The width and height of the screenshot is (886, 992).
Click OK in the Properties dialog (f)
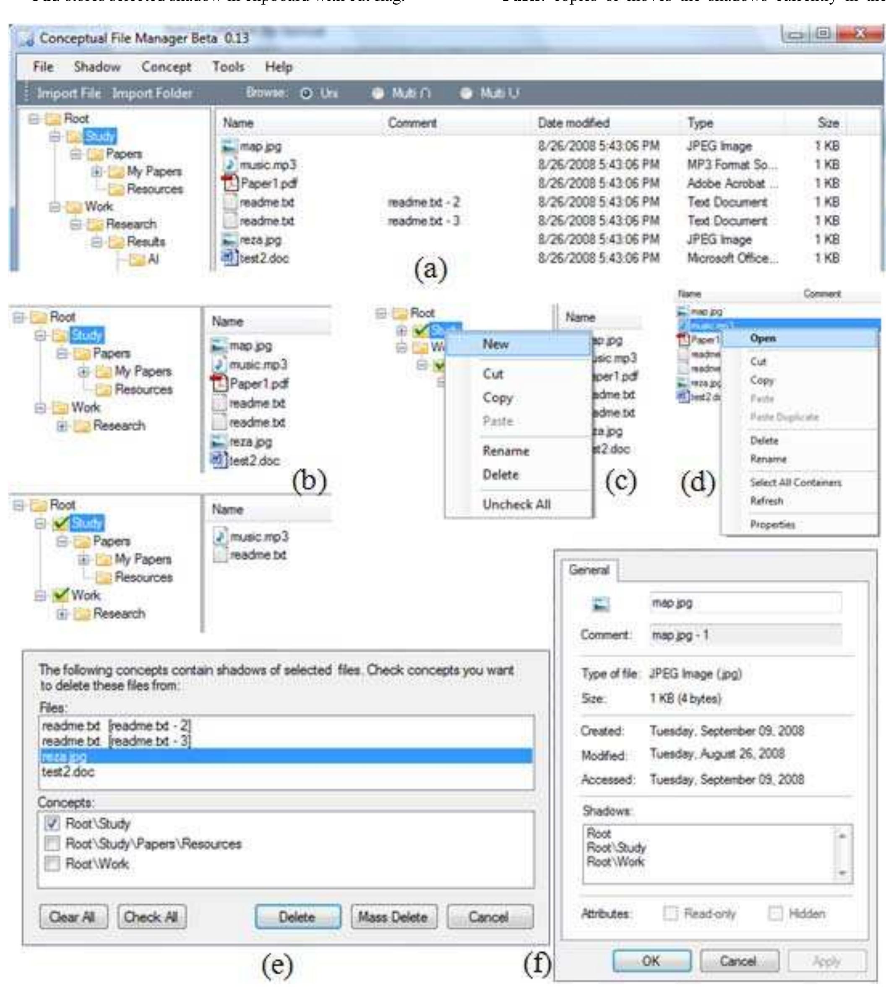pyautogui.click(x=651, y=961)
